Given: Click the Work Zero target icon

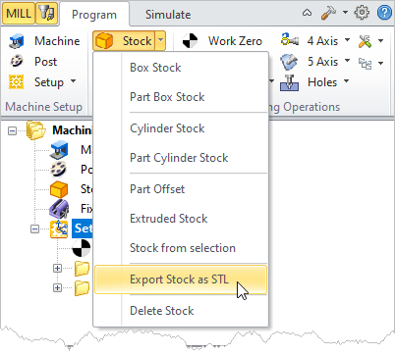Looking at the screenshot, I should (x=190, y=41).
